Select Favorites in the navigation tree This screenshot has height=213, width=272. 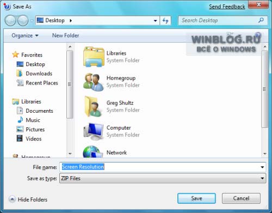pyautogui.click(x=32, y=55)
